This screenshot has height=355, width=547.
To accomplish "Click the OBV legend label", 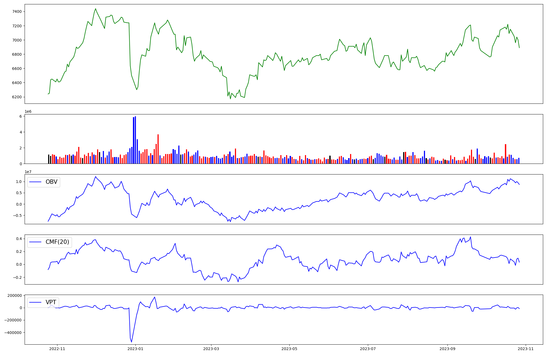I will tap(51, 182).
